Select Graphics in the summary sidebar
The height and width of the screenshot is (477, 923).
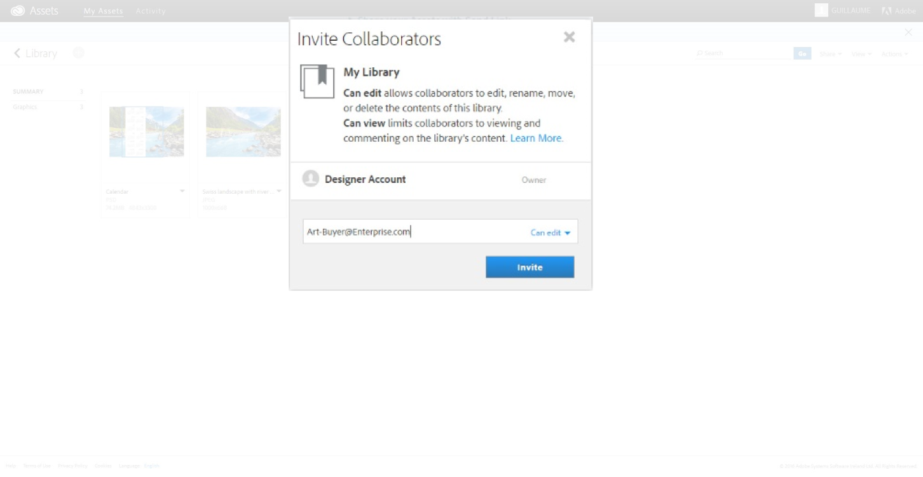[25, 107]
